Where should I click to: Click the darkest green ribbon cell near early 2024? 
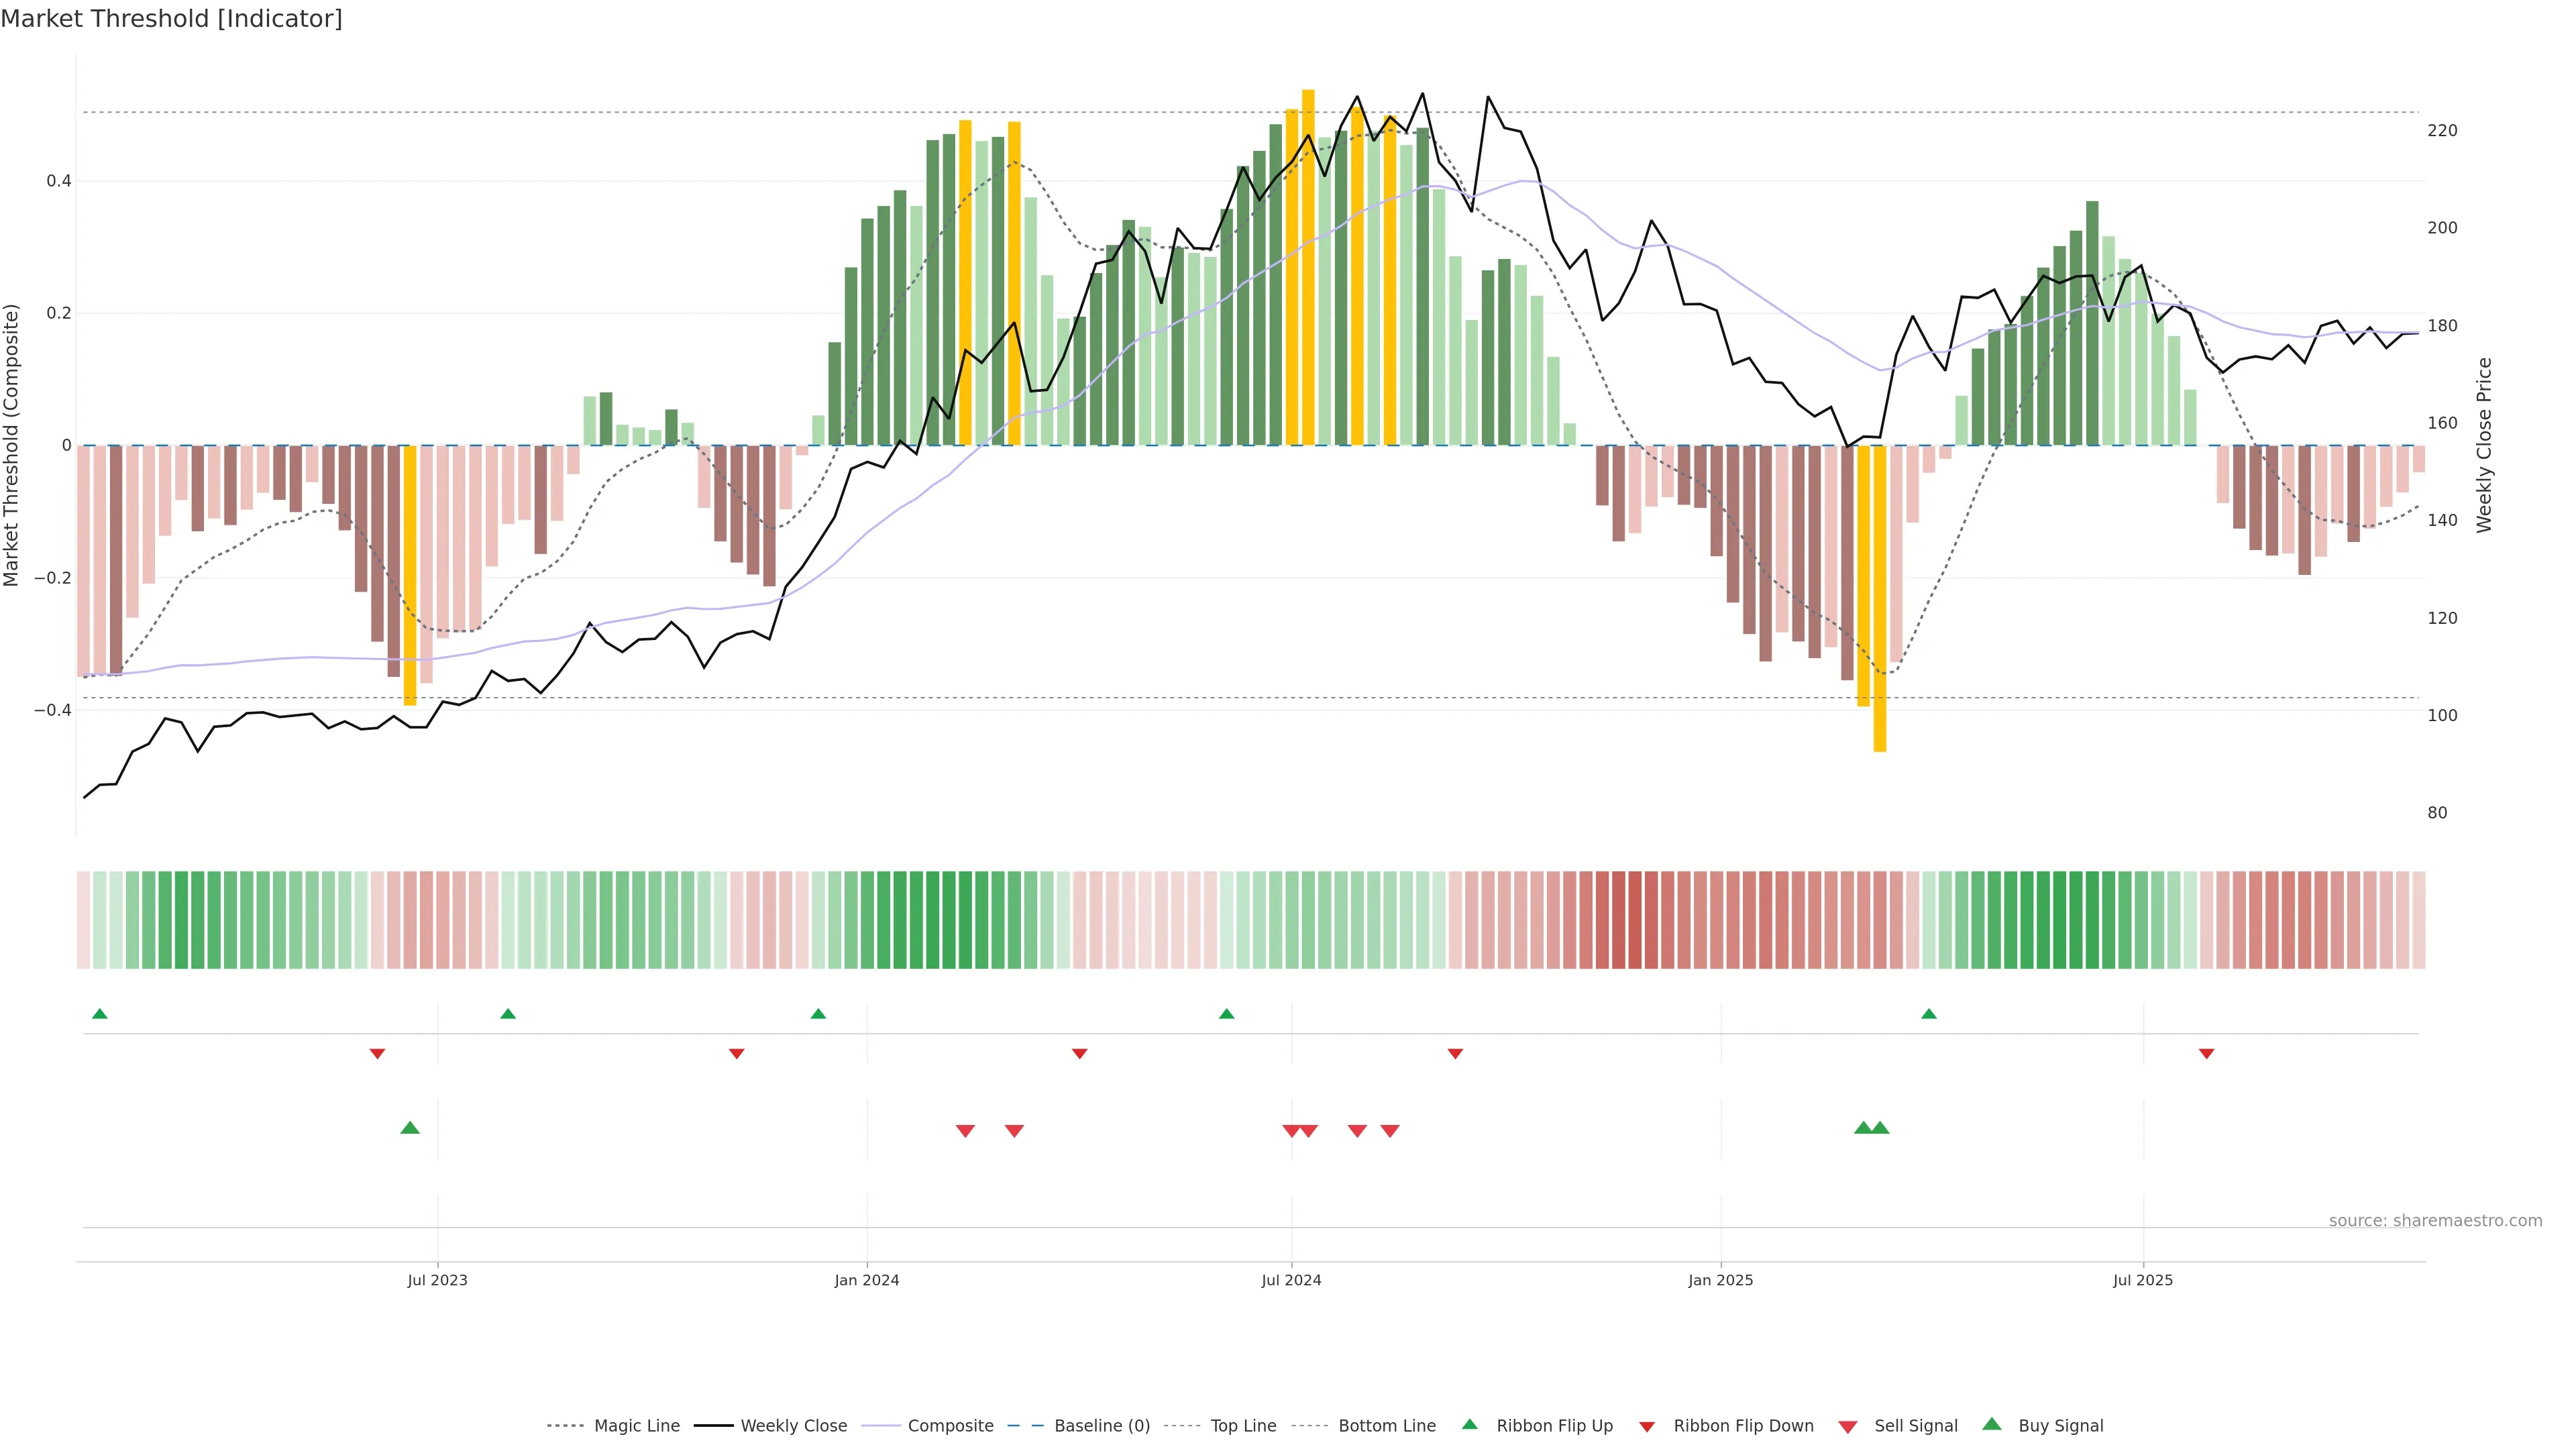[x=932, y=920]
